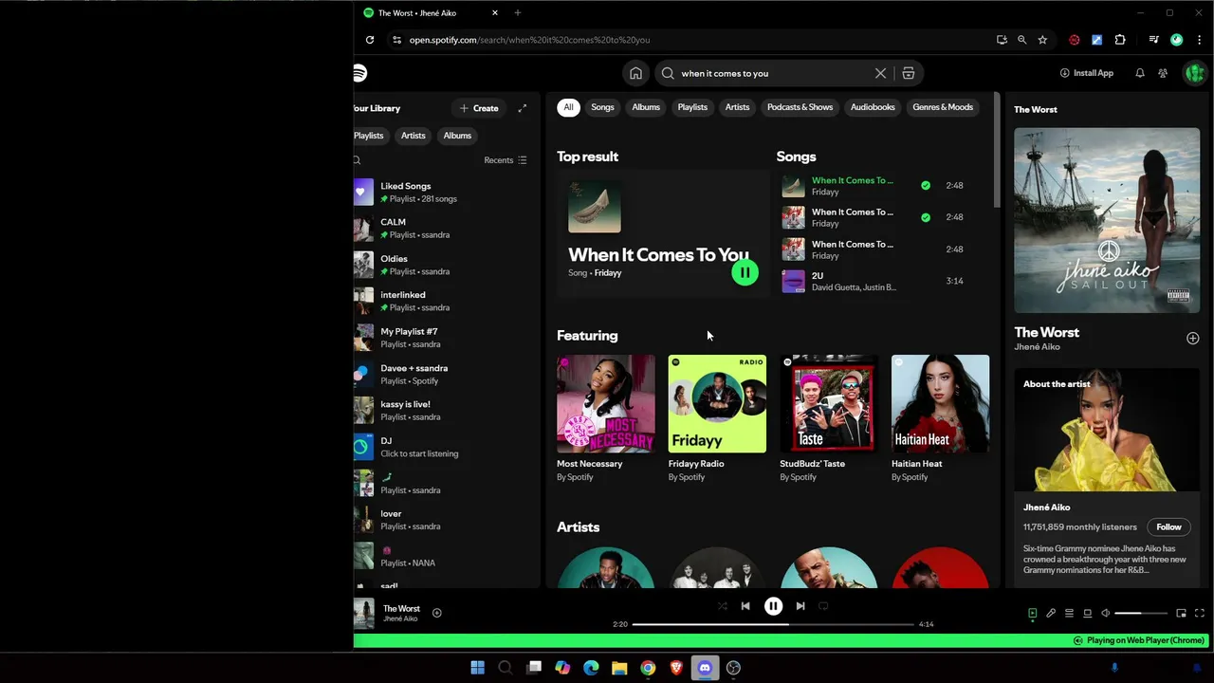Image resolution: width=1214 pixels, height=683 pixels.
Task: Open the interlinked playlist
Action: click(x=444, y=301)
